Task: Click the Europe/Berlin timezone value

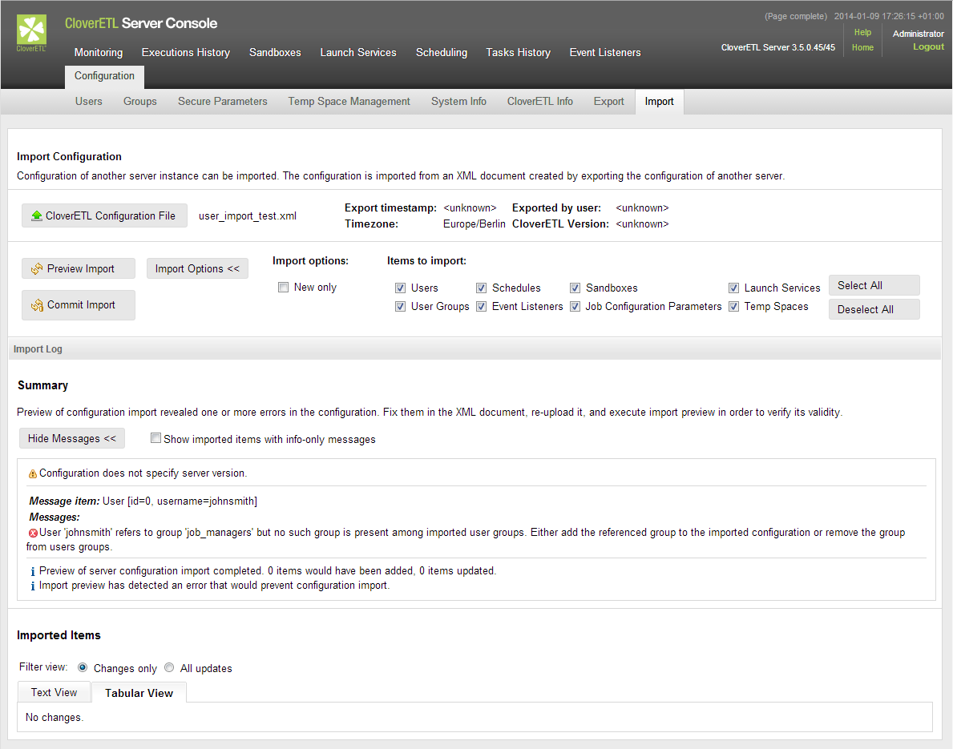Action: pyautogui.click(x=474, y=223)
